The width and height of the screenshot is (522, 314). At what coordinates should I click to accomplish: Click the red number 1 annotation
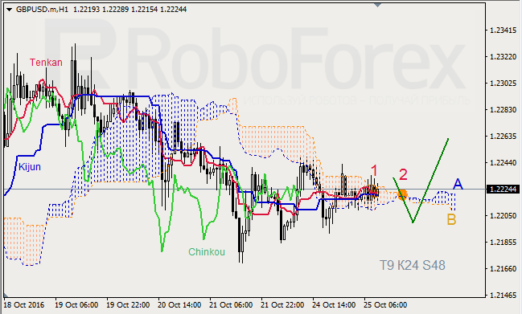pos(375,171)
